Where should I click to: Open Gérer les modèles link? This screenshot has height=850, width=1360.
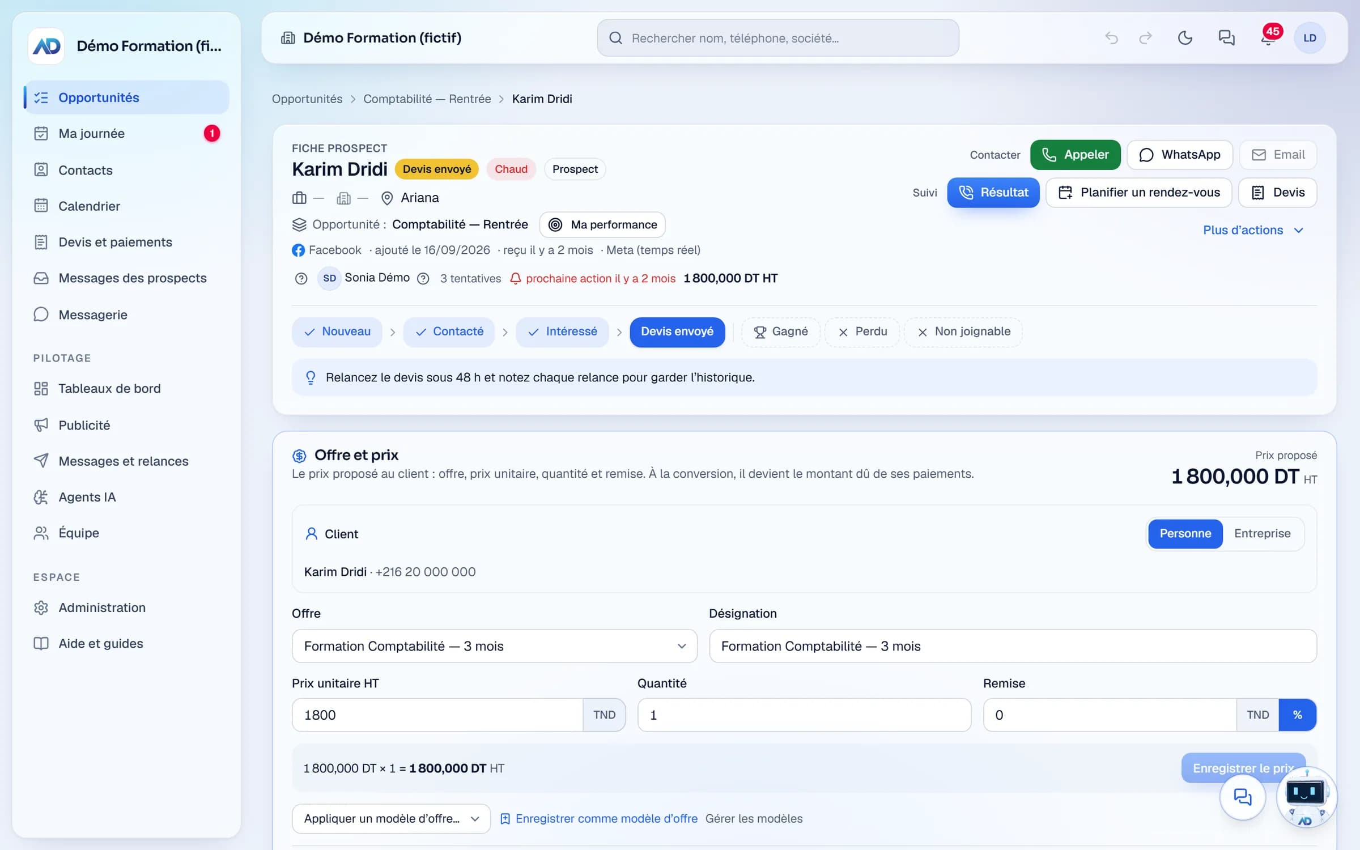point(754,819)
